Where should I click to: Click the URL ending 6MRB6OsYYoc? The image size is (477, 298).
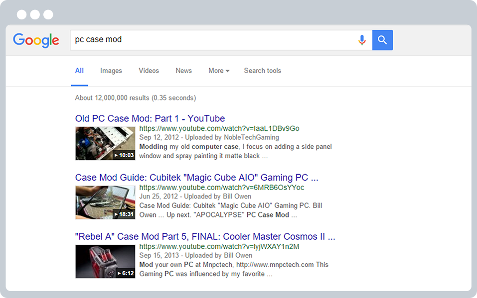[x=222, y=188]
